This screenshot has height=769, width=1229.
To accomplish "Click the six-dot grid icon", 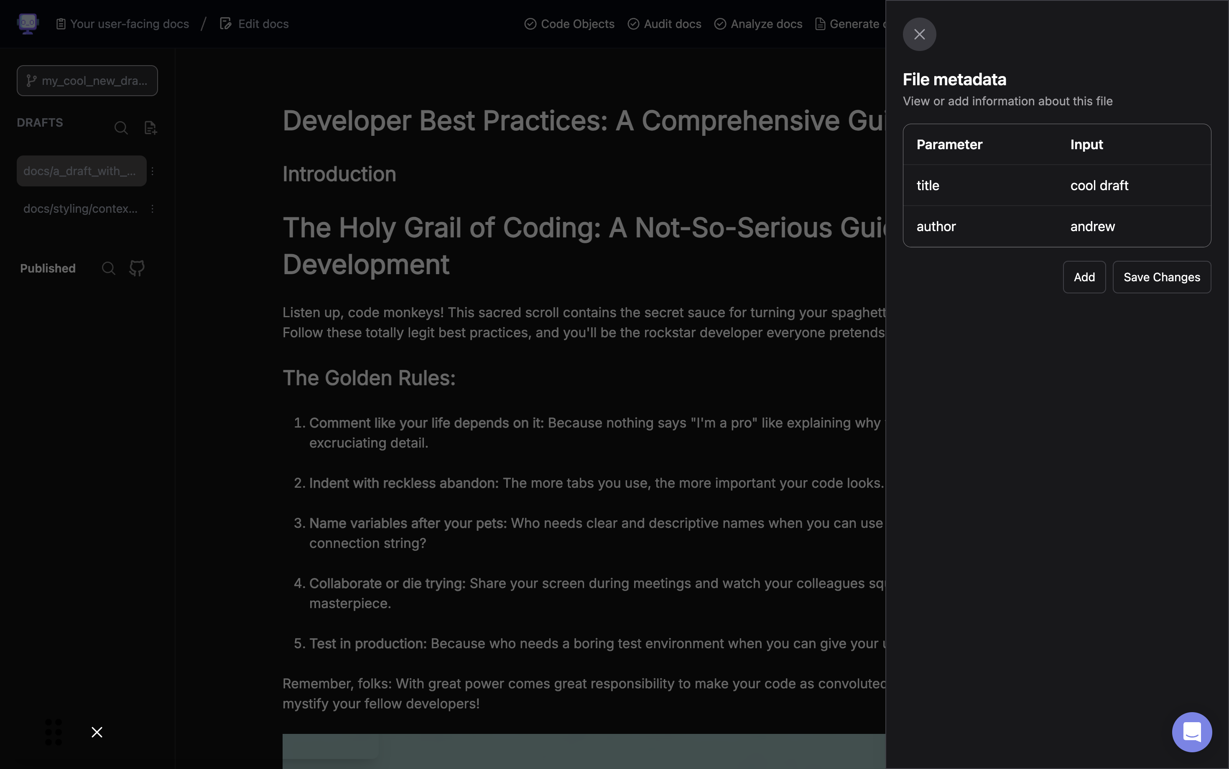I will (54, 732).
